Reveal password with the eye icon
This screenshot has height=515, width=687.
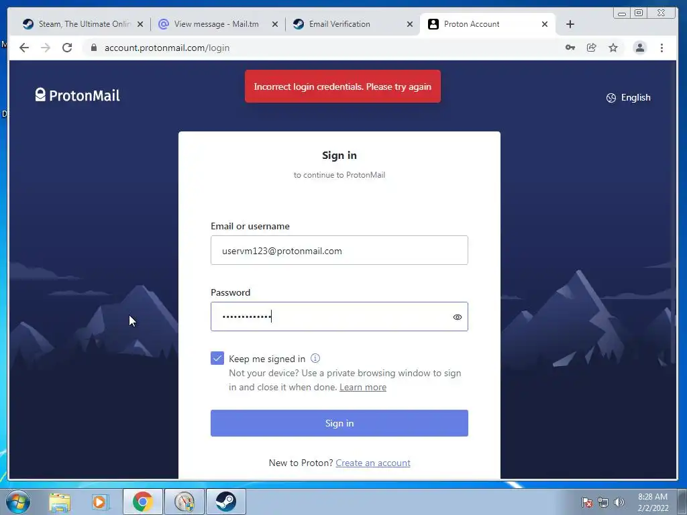pos(457,317)
